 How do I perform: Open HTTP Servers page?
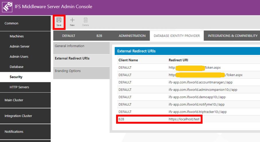pyautogui.click(x=26, y=87)
